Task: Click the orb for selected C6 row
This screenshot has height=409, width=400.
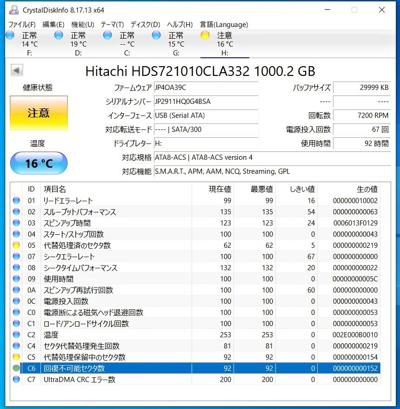Action: tap(16, 368)
